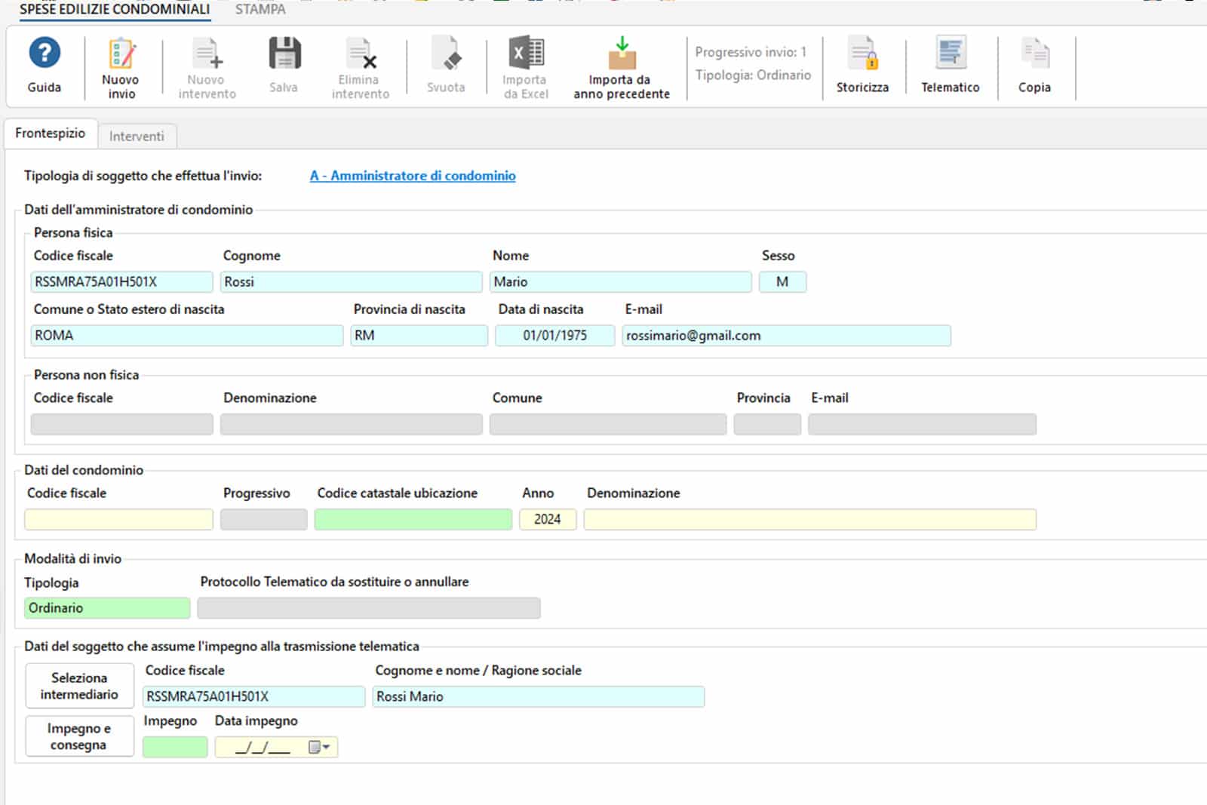Switch to the Interventi tab
This screenshot has height=805, width=1207.
(137, 136)
